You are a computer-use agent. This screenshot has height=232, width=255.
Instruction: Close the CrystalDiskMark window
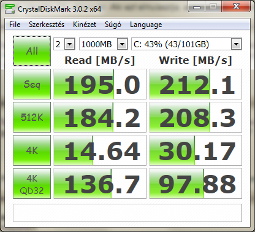(236, 7)
